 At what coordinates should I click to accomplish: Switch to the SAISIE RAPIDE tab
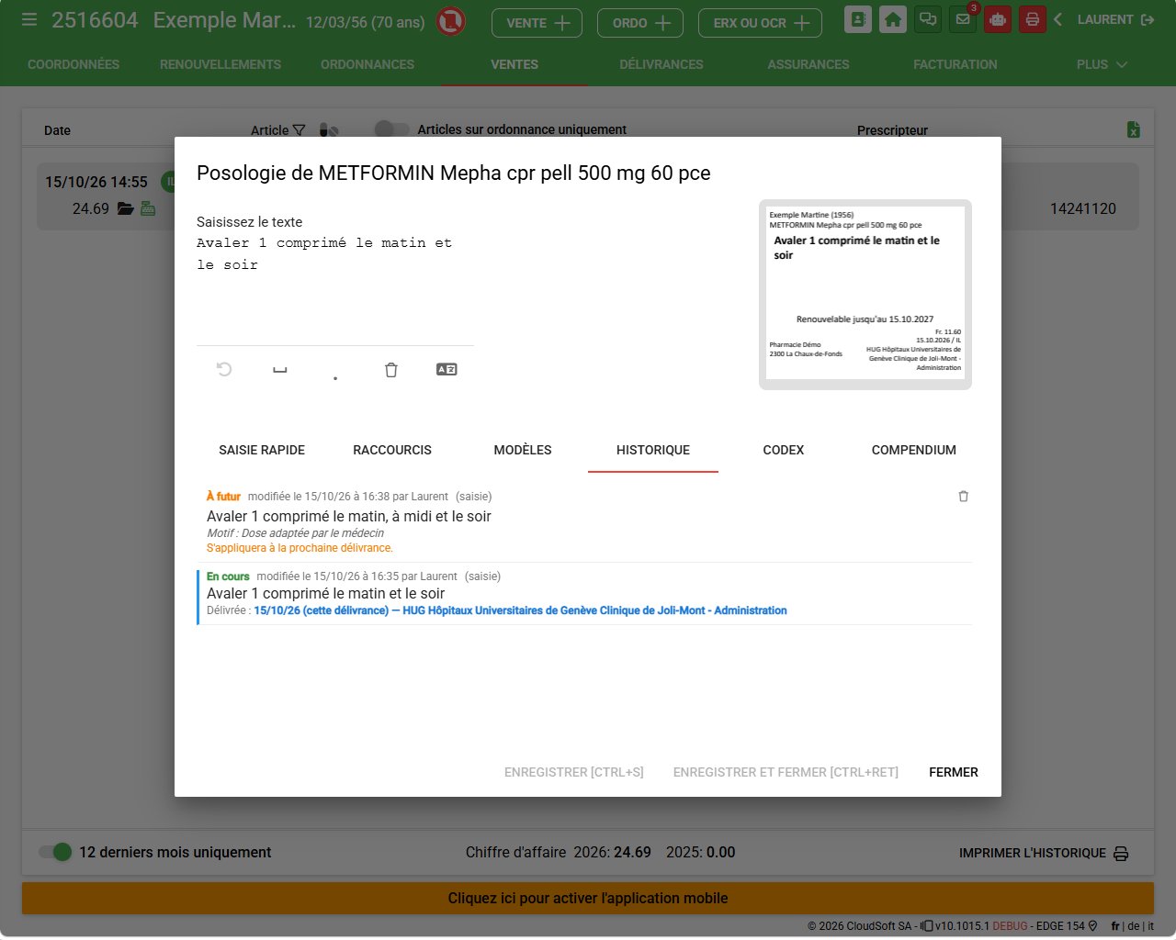262,450
